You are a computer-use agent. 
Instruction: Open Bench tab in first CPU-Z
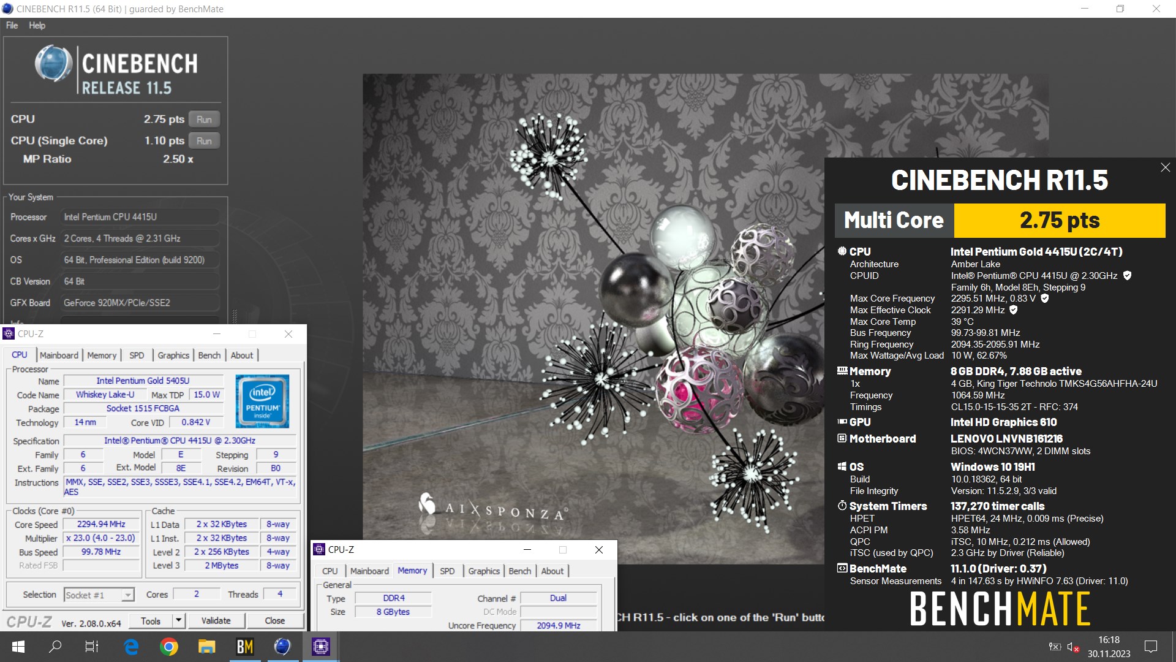point(209,356)
